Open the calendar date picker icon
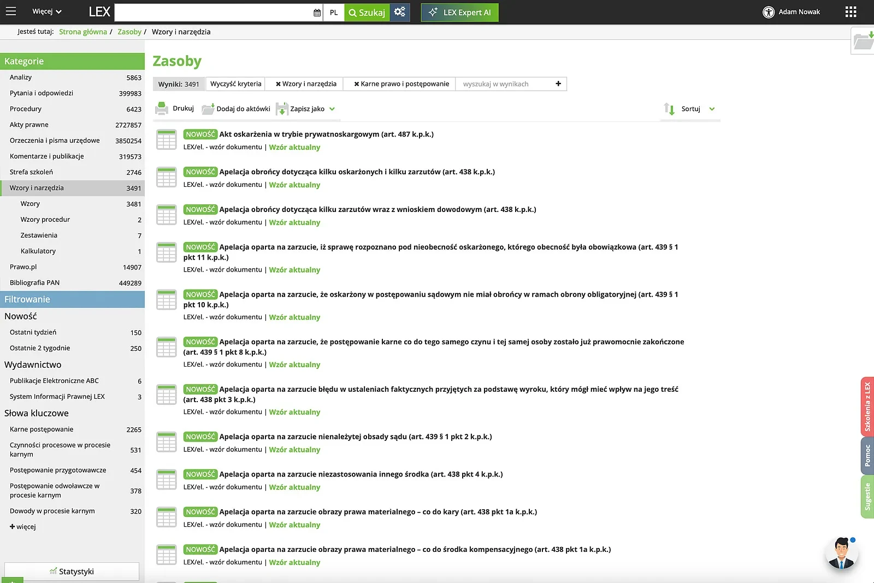 pyautogui.click(x=317, y=13)
